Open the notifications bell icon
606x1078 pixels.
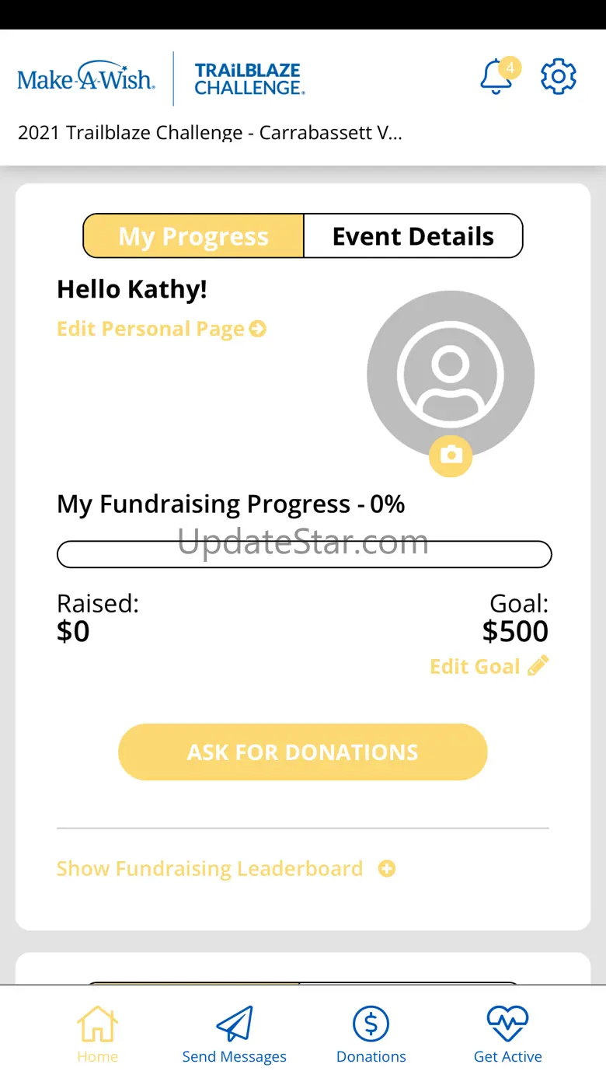496,78
